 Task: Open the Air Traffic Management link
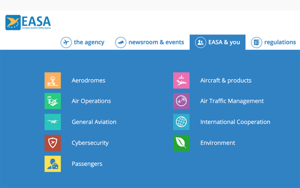pos(232,101)
